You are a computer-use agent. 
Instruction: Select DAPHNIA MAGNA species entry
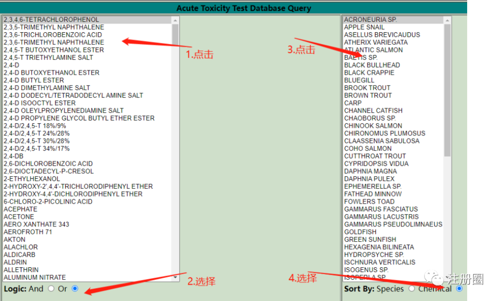pos(393,171)
